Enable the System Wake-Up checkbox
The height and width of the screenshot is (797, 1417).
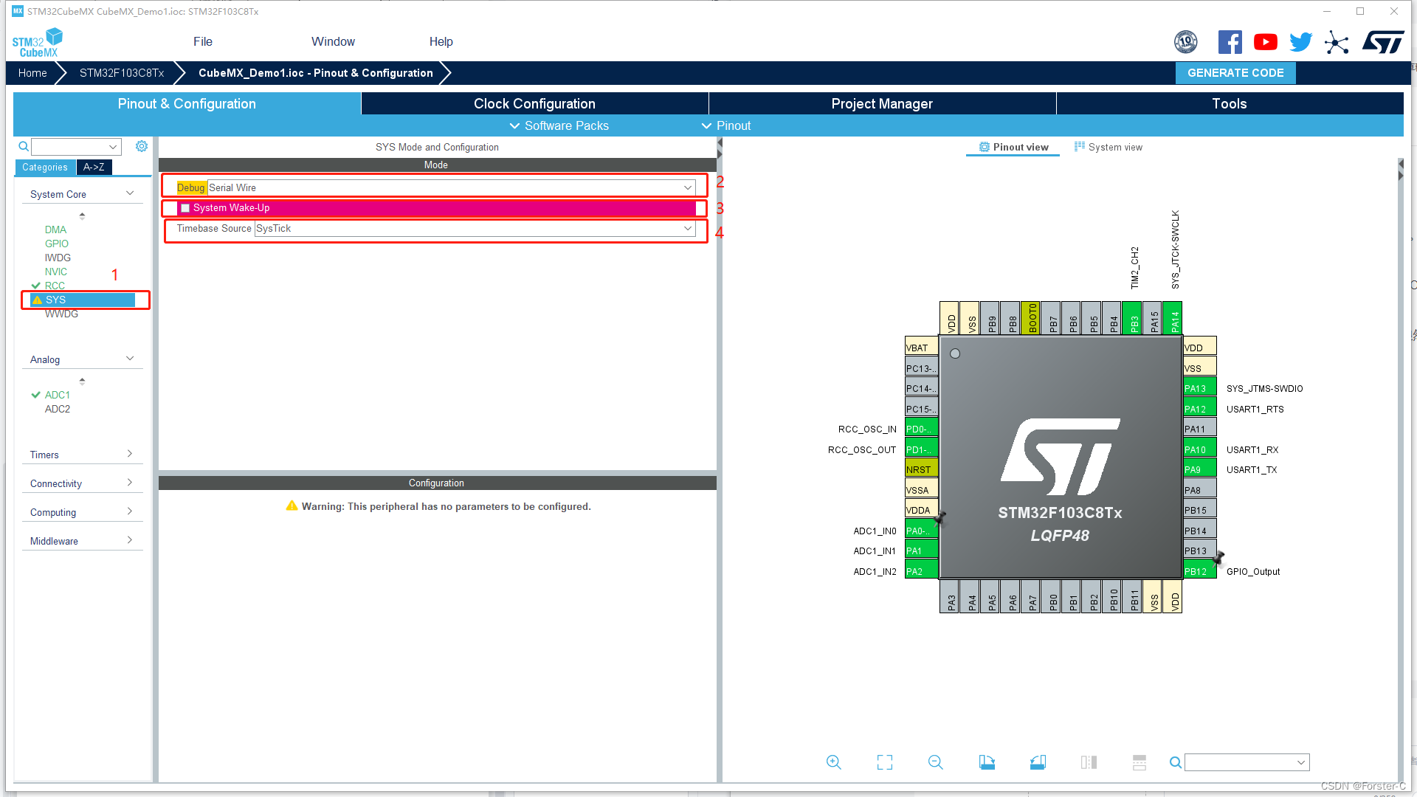[x=185, y=208]
